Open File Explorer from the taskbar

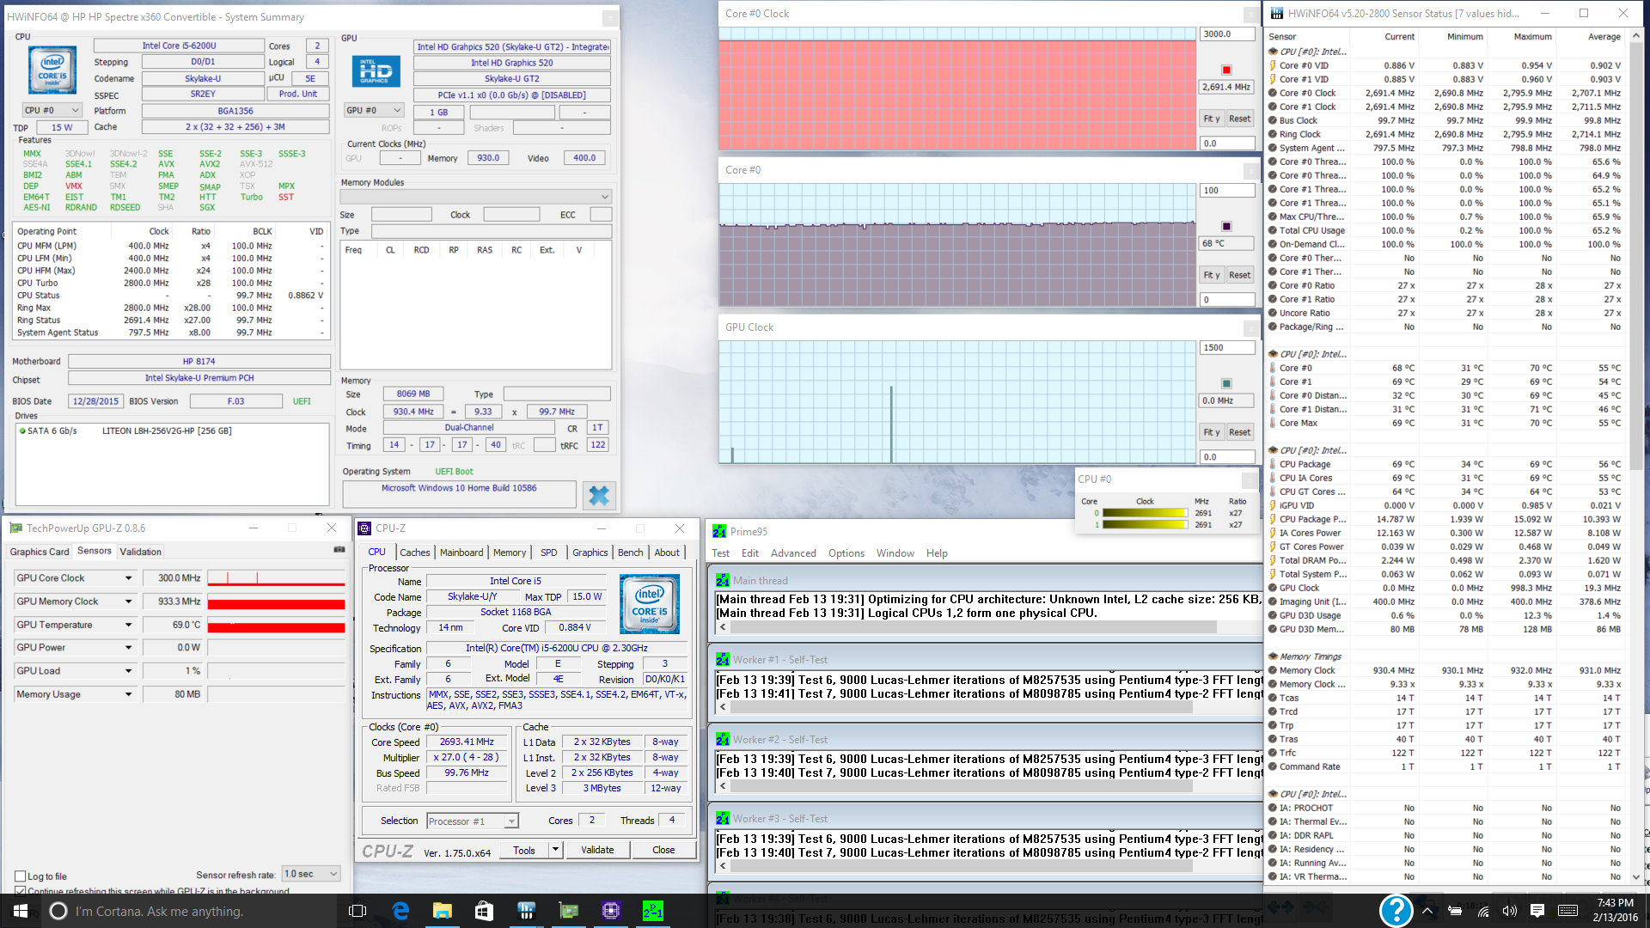click(x=442, y=911)
